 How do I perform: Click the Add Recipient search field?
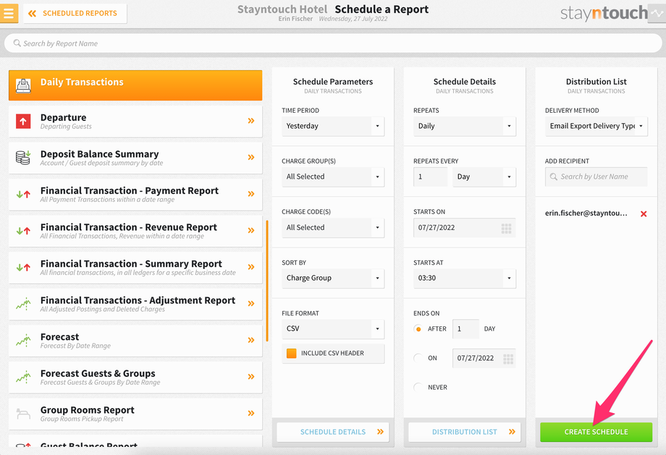coord(597,177)
